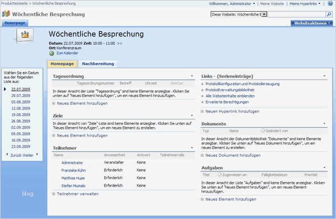Click the site logo icon beside the title
This screenshot has height=219, width=336.
6,13
